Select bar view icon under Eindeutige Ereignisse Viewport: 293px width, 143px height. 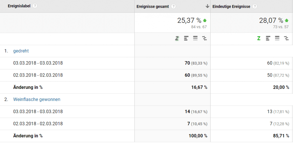(x=268, y=38)
